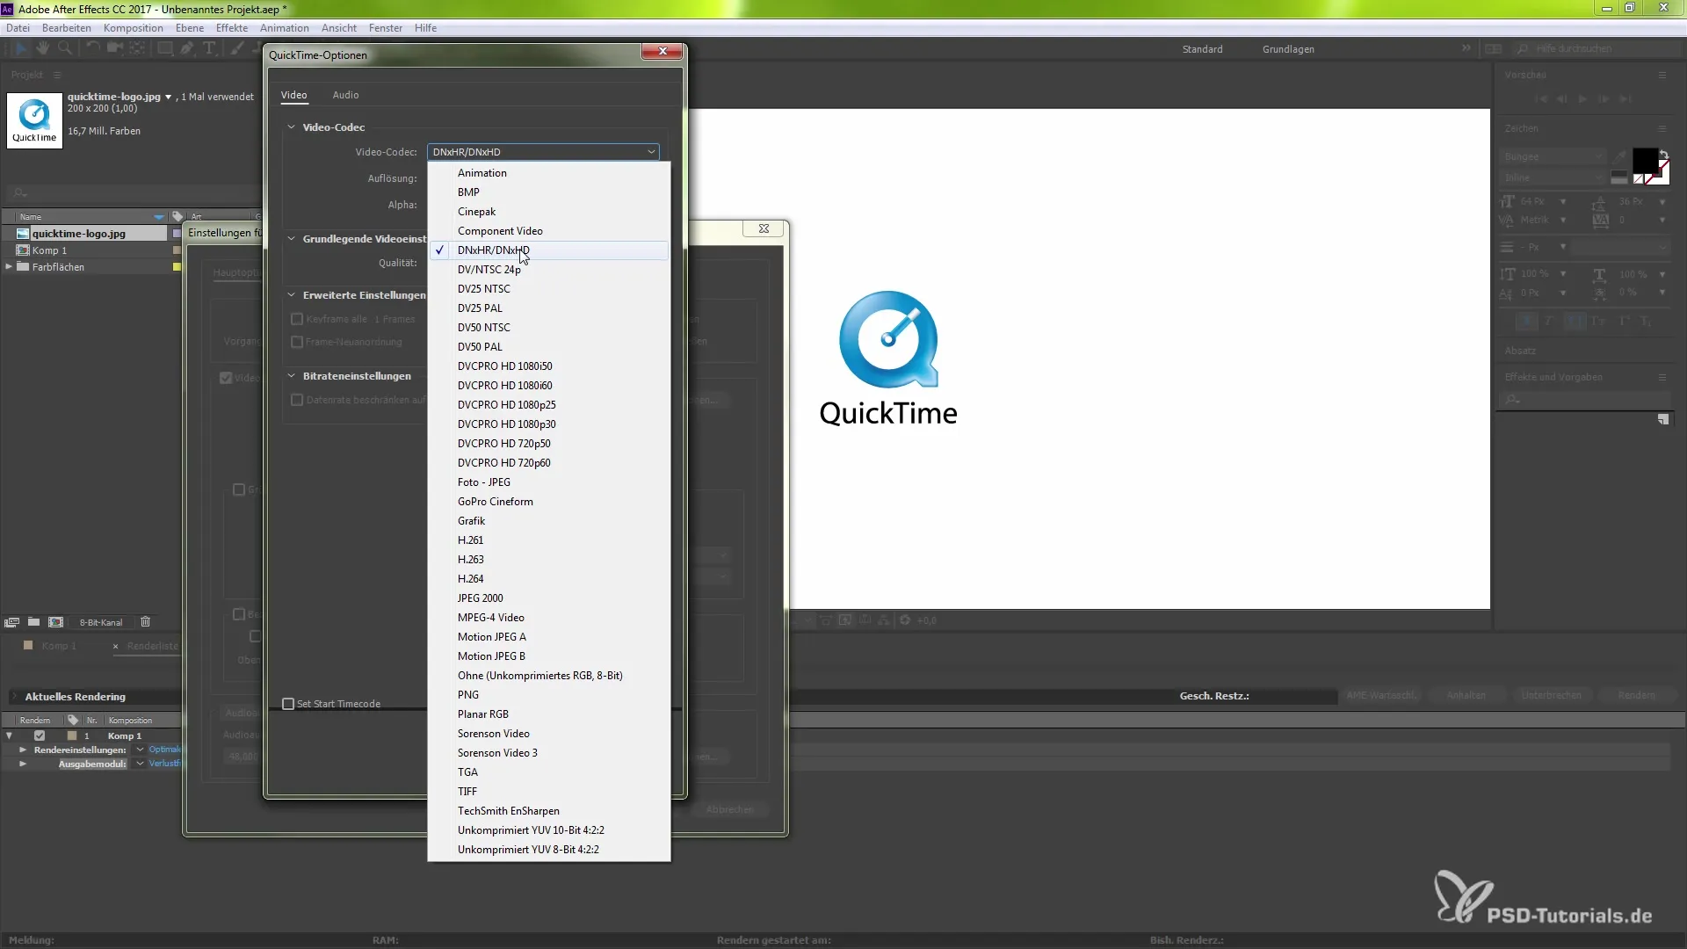This screenshot has height=949, width=1687.
Task: Select the Camera tool
Action: click(114, 48)
